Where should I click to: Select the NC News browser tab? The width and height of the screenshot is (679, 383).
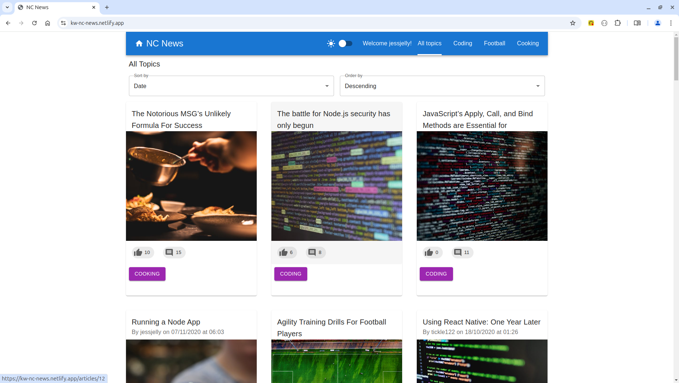[57, 7]
